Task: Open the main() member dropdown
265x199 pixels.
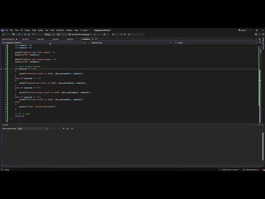Action: [x=216, y=43]
